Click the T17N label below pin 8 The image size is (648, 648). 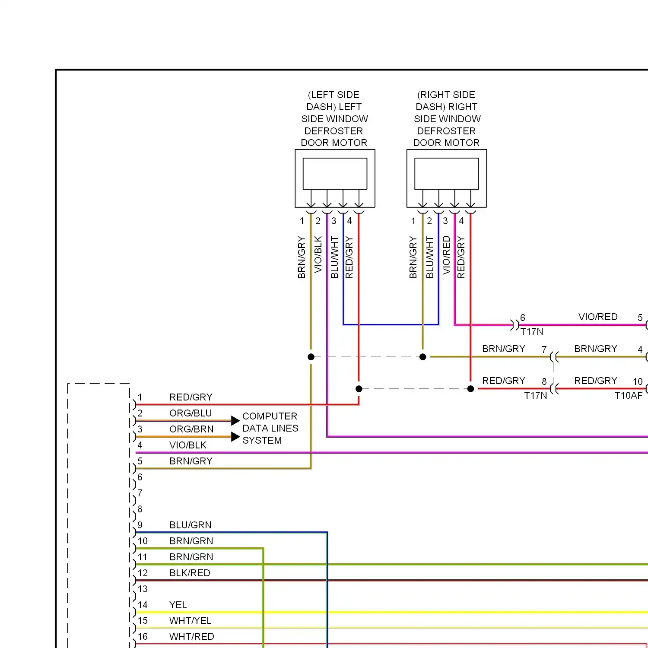click(536, 395)
